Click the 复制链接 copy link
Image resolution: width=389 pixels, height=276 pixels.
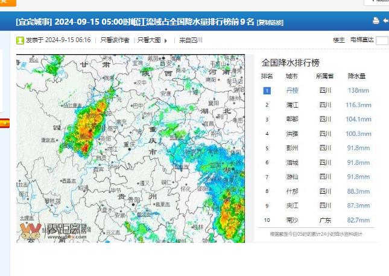(x=270, y=22)
